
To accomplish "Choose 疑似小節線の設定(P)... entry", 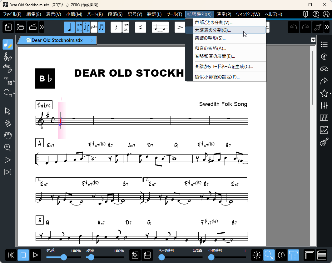I will 225,77.
